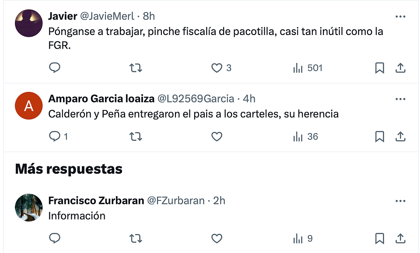This screenshot has height=253, width=420.
Task: Reply to Francisco Zurbaran's tweet
Action: pos(55,238)
